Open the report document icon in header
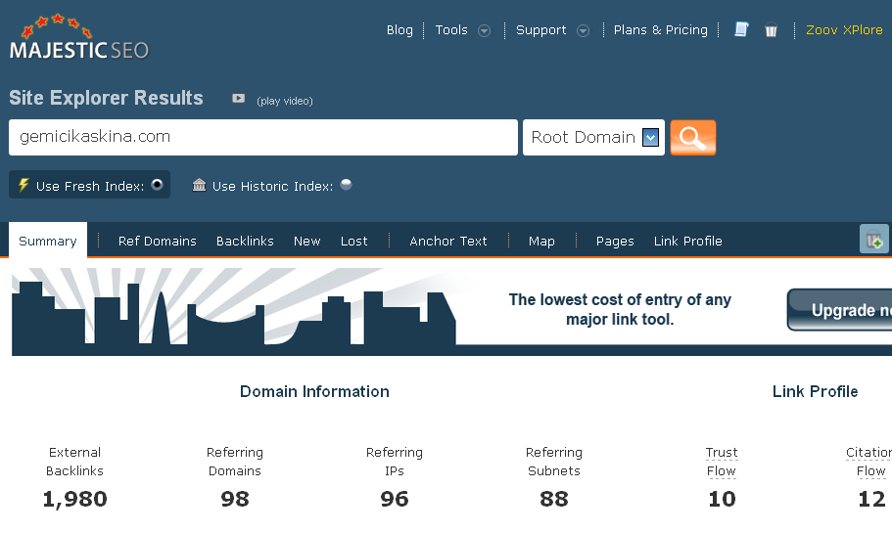 click(741, 30)
